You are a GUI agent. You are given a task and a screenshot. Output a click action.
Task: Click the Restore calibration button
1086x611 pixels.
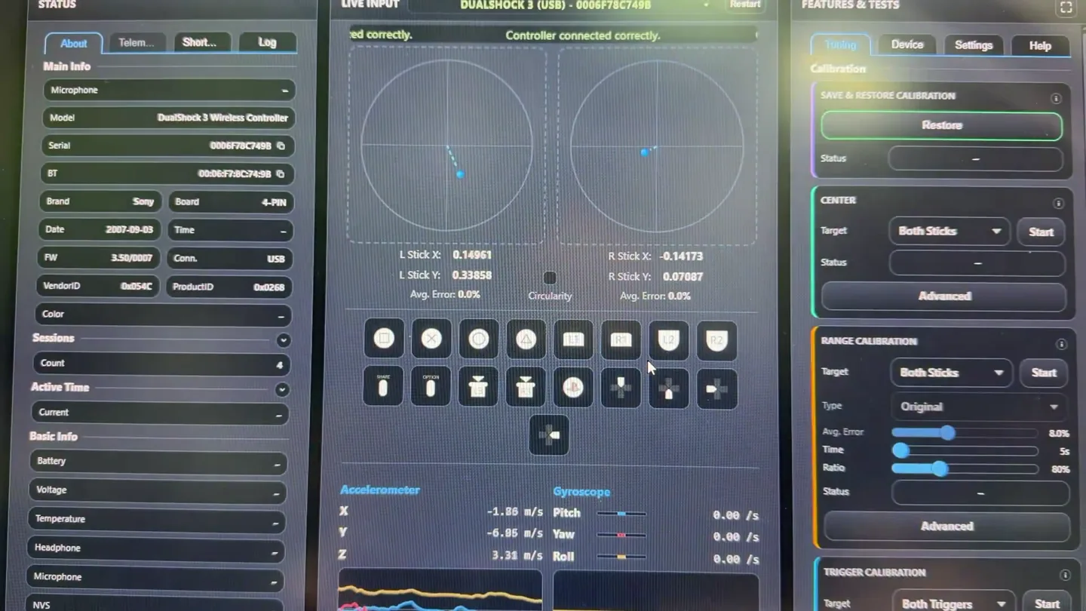942,125
